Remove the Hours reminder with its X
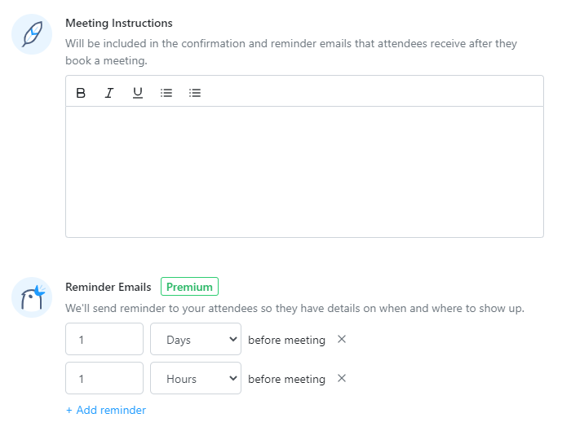The height and width of the screenshot is (431, 562). pyautogui.click(x=342, y=378)
